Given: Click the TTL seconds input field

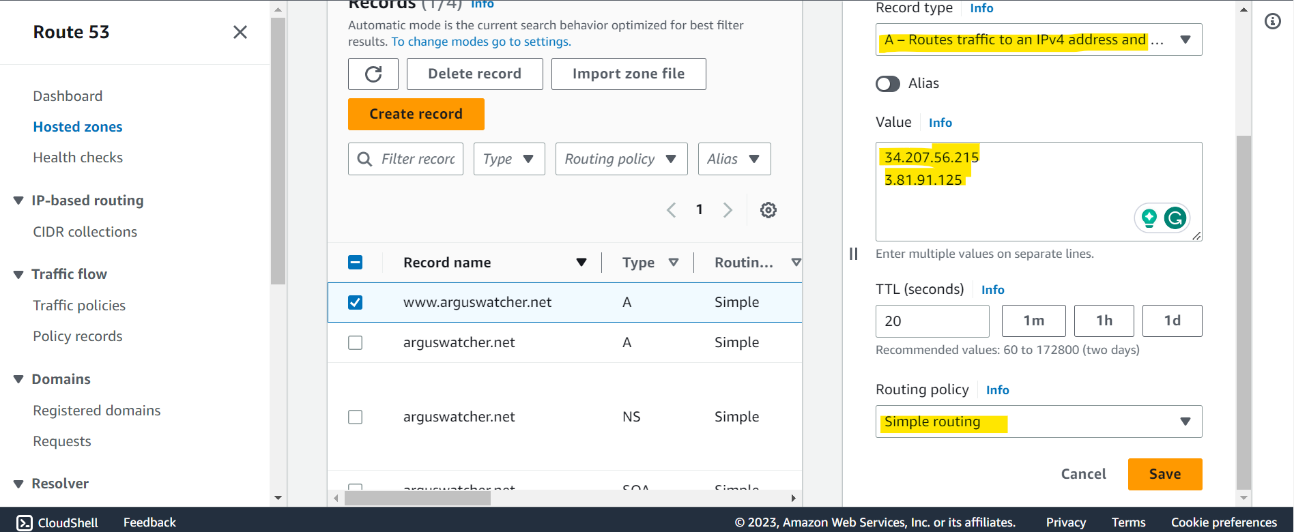Looking at the screenshot, I should [932, 321].
